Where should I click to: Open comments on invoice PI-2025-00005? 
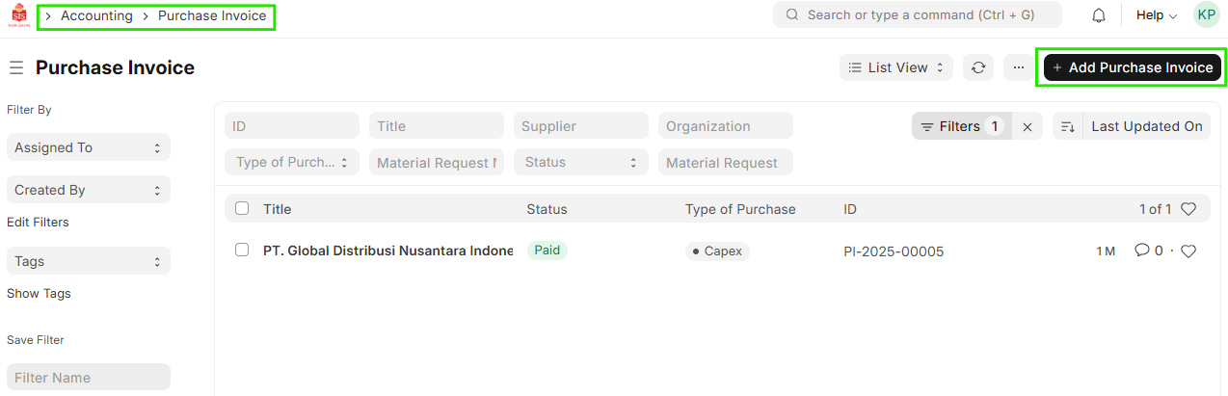[1148, 251]
